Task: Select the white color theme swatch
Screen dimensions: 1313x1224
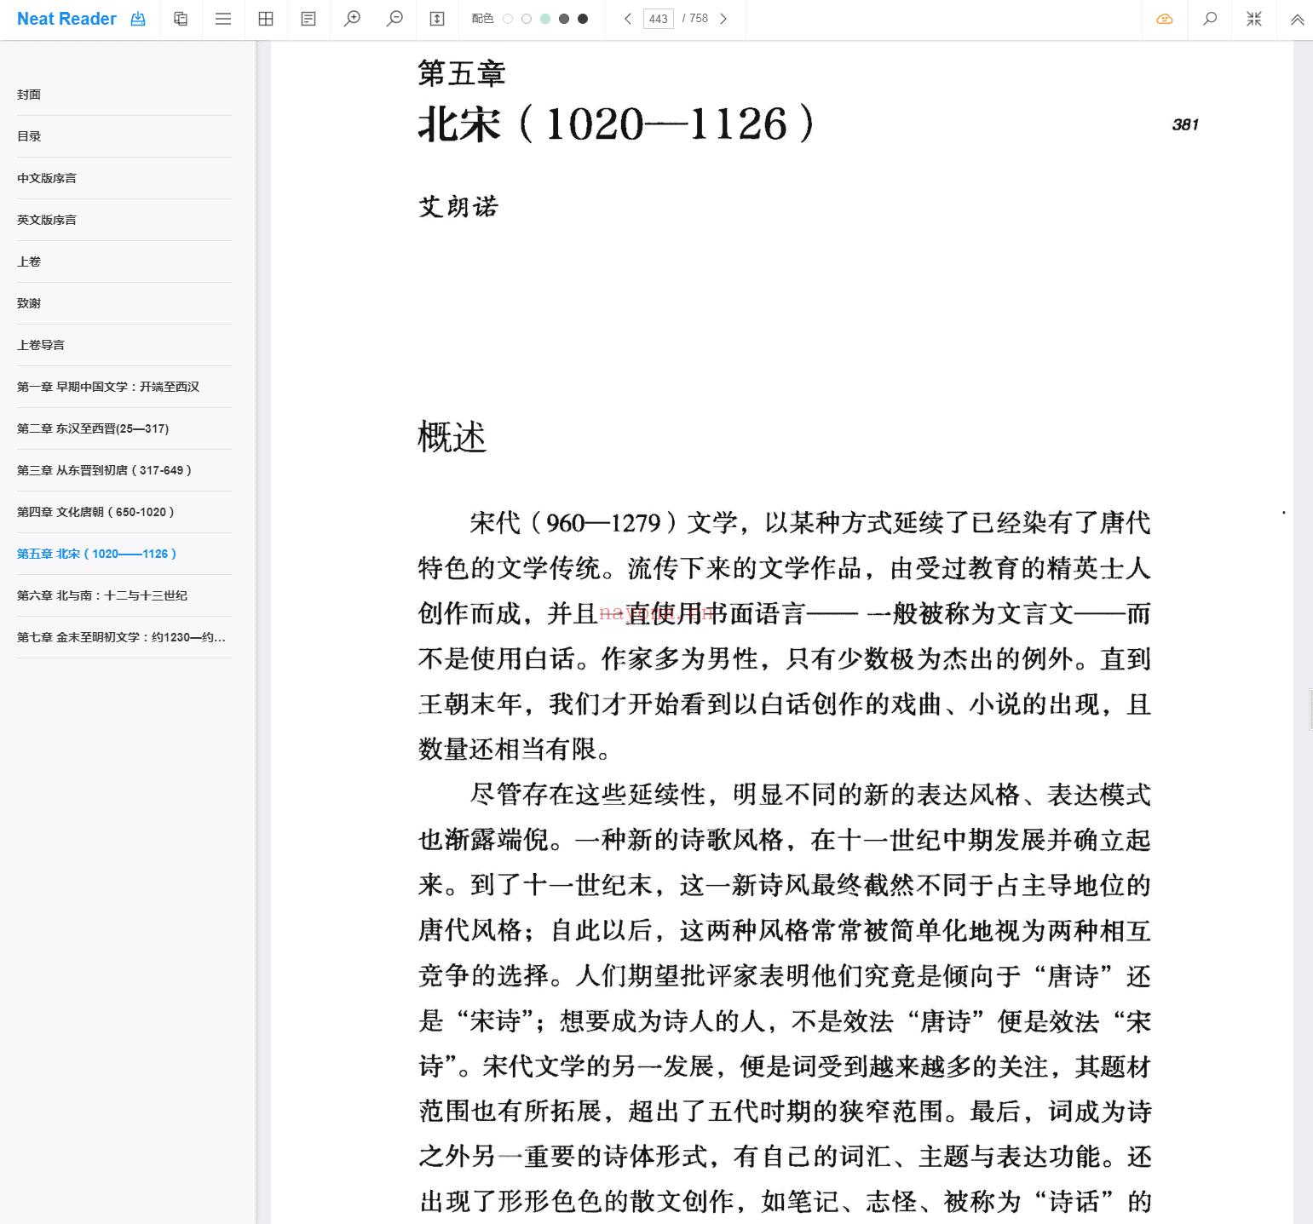Action: (508, 19)
